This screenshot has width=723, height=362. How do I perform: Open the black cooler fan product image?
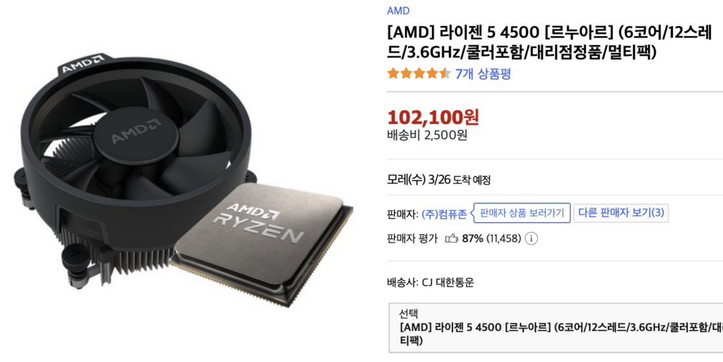(133, 170)
